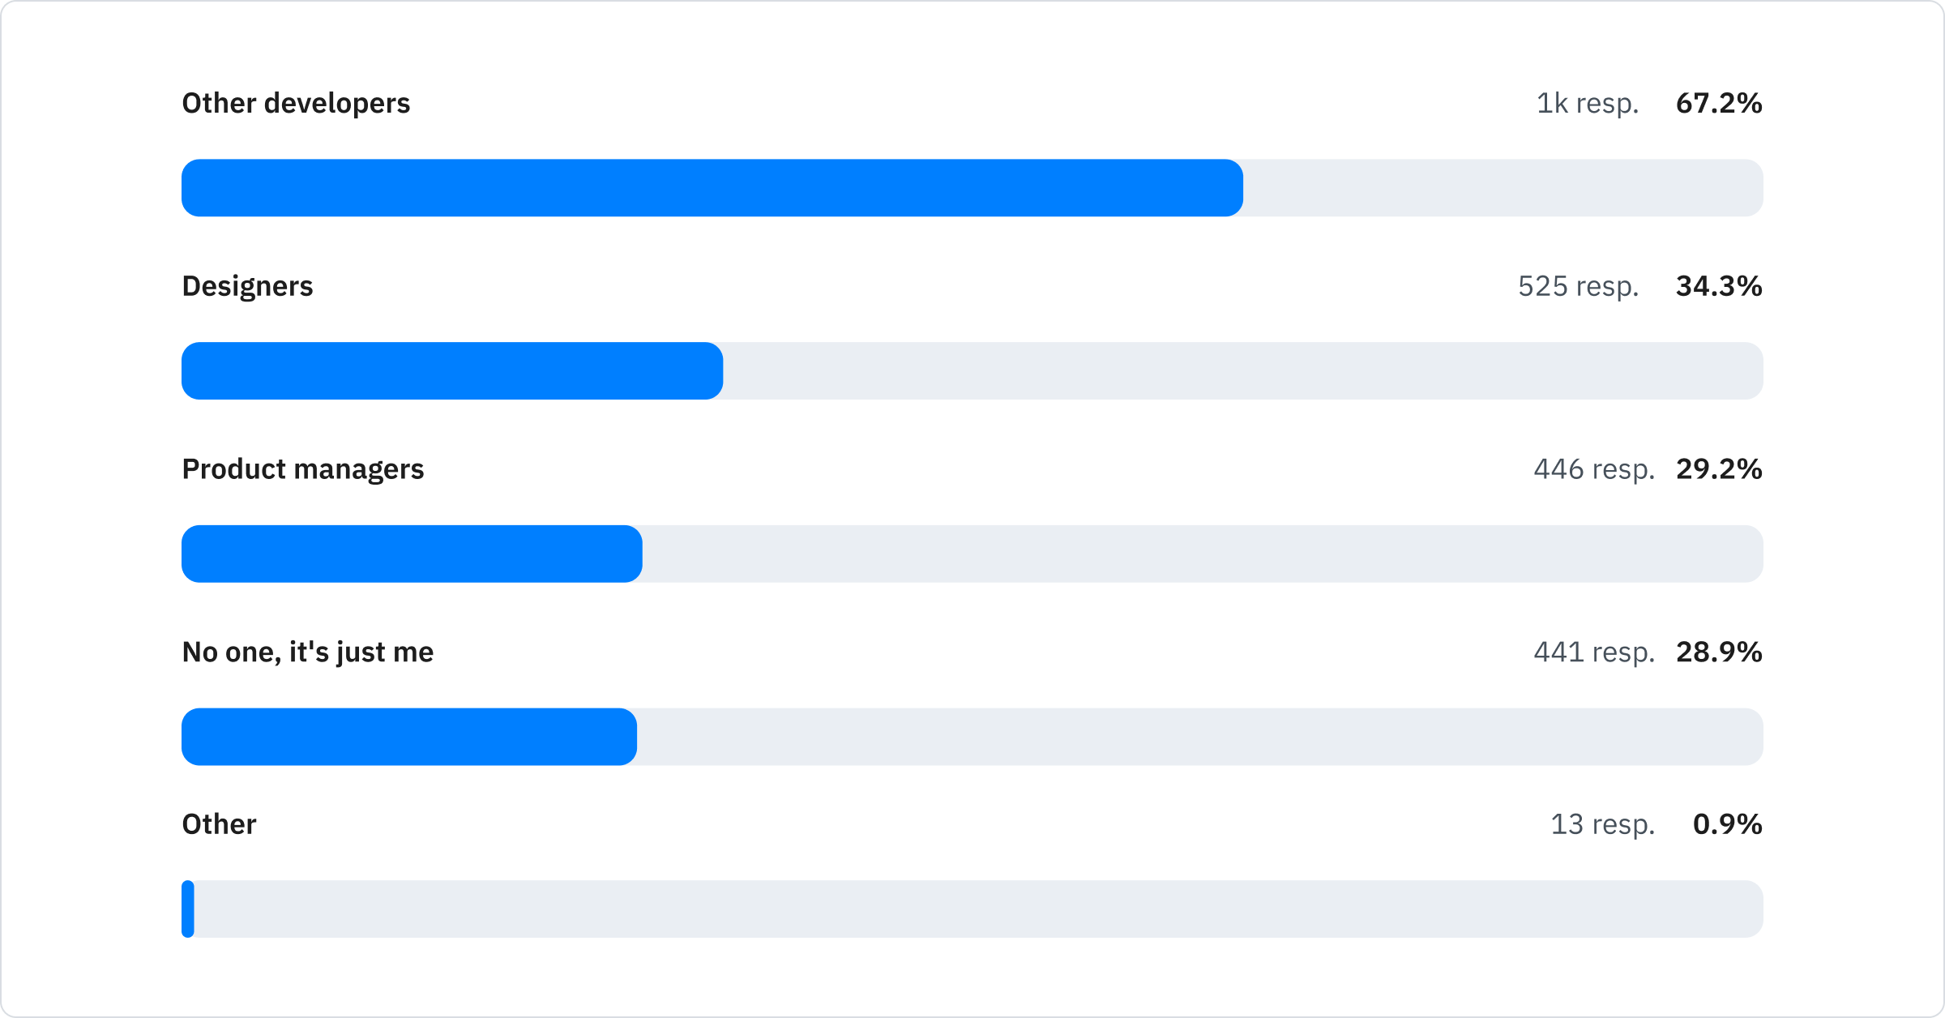Click the blue bar for Other developers

[712, 188]
